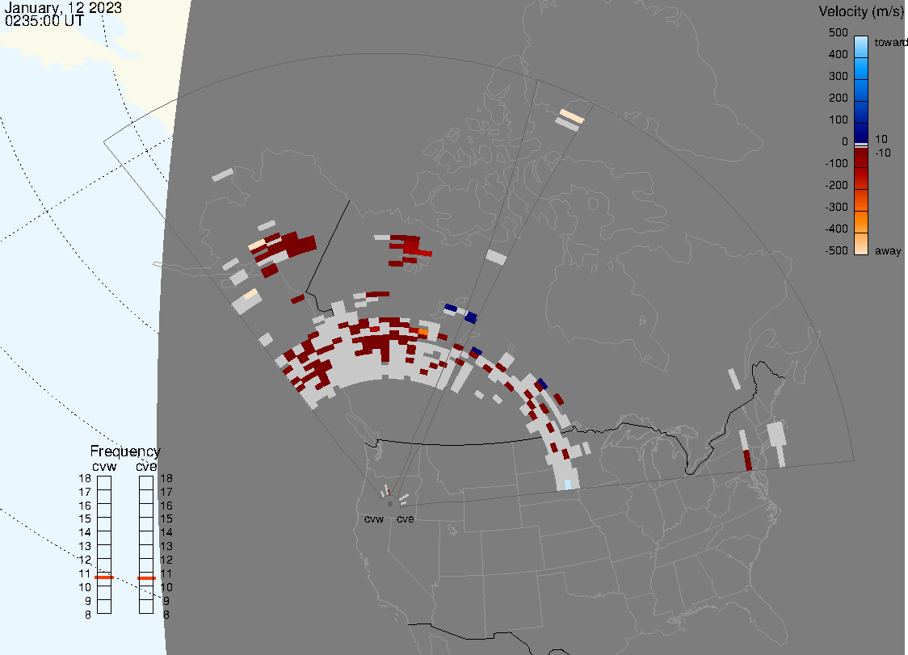Click the "toward" label on velocity legend
This screenshot has width=908, height=655.
point(890,42)
